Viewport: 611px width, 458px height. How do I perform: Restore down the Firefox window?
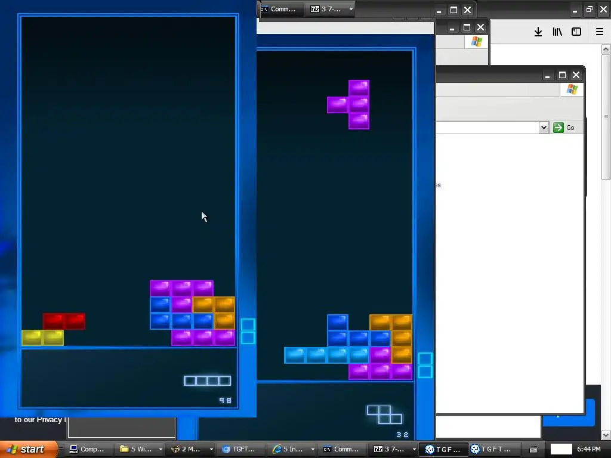589,10
